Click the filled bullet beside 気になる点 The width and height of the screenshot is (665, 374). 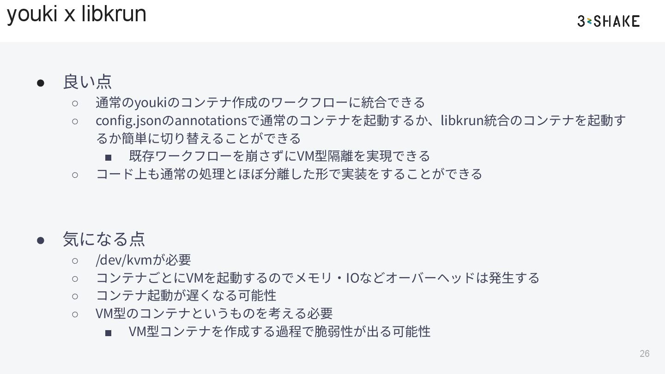point(41,240)
